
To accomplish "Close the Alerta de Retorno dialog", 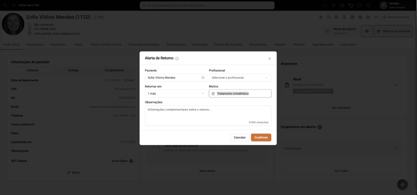I will 270,59.
